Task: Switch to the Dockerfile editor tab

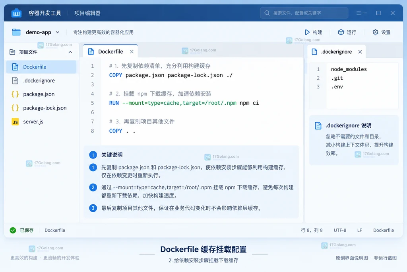Action: [110, 51]
